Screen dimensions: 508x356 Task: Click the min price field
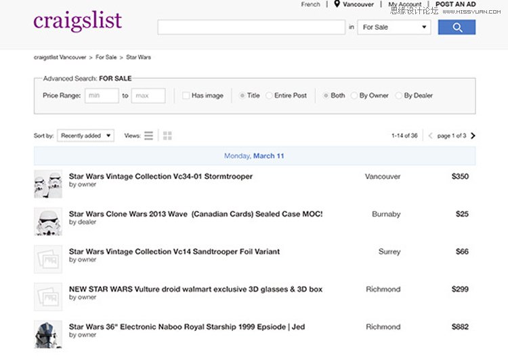pos(102,96)
